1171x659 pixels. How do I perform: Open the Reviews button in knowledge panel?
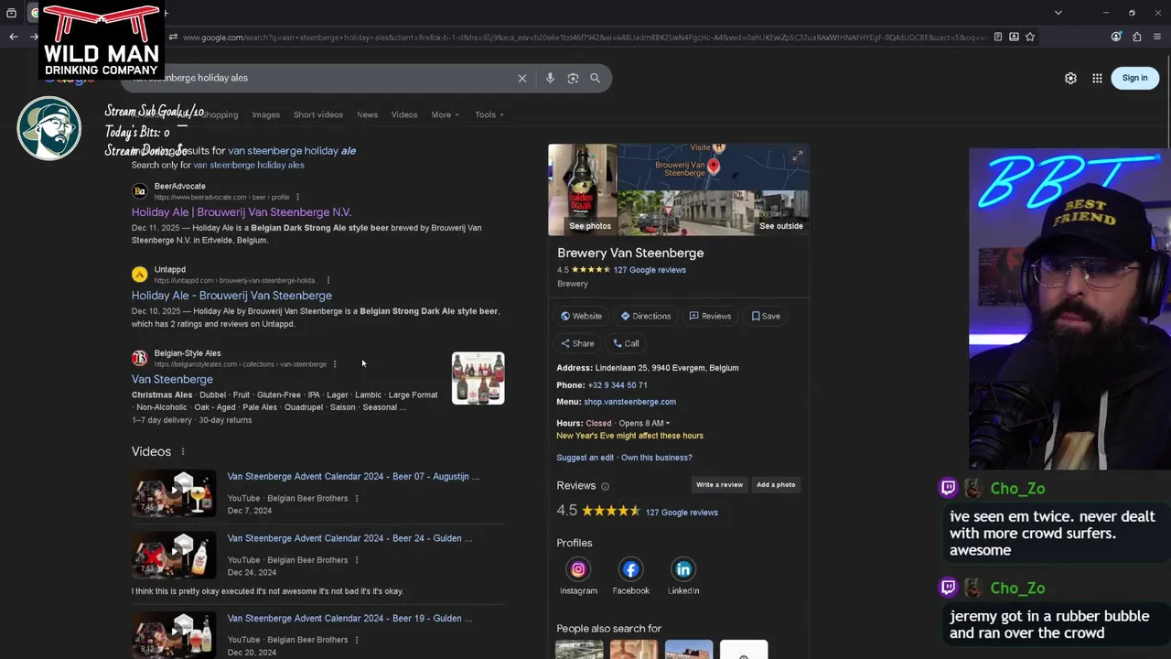pyautogui.click(x=710, y=316)
